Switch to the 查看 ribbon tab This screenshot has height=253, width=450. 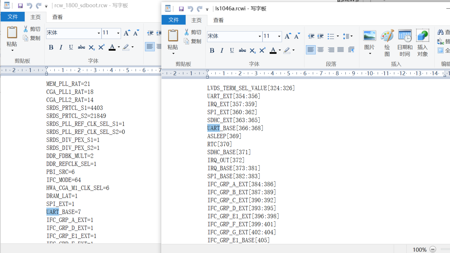pyautogui.click(x=218, y=20)
